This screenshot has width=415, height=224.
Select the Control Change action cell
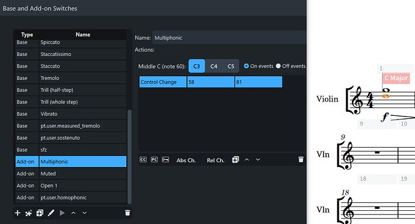pyautogui.click(x=163, y=82)
